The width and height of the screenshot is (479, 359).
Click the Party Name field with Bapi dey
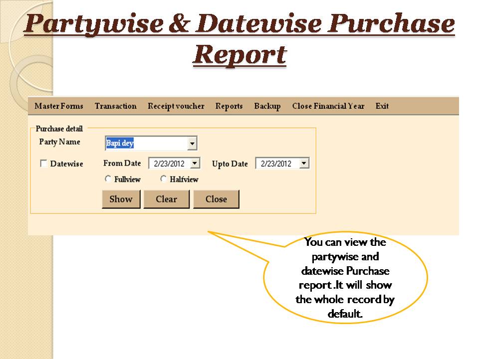[x=151, y=143]
